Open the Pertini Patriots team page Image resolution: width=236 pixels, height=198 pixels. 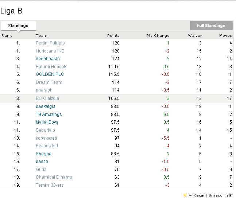click(50, 43)
